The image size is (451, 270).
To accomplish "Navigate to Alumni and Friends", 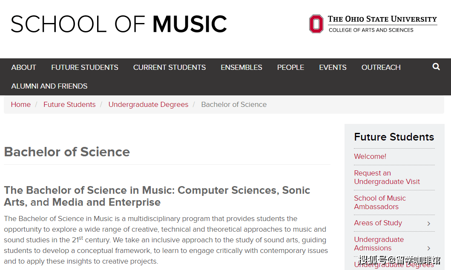I will coord(49,86).
